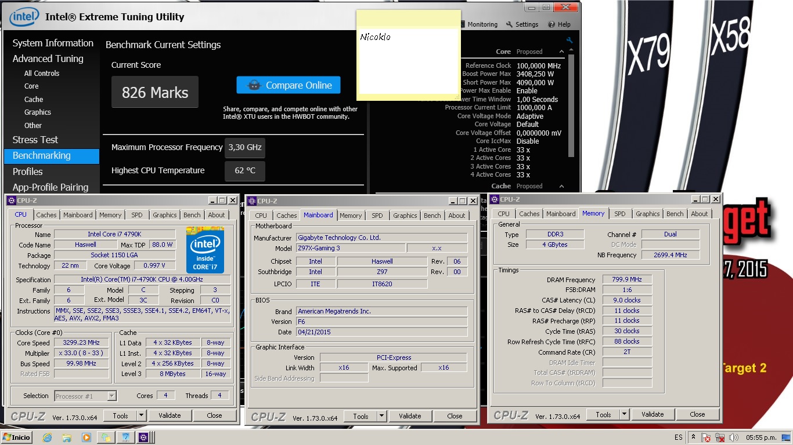Open the Help question-mark icon in XTU

tap(552, 24)
